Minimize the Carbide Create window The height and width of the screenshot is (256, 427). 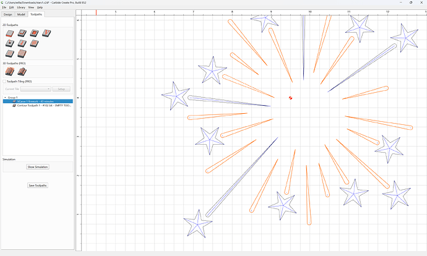point(401,2)
